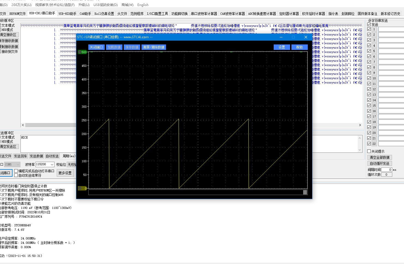Click 自动发送 button
The height and width of the screenshot is (264, 404).
(x=52, y=156)
